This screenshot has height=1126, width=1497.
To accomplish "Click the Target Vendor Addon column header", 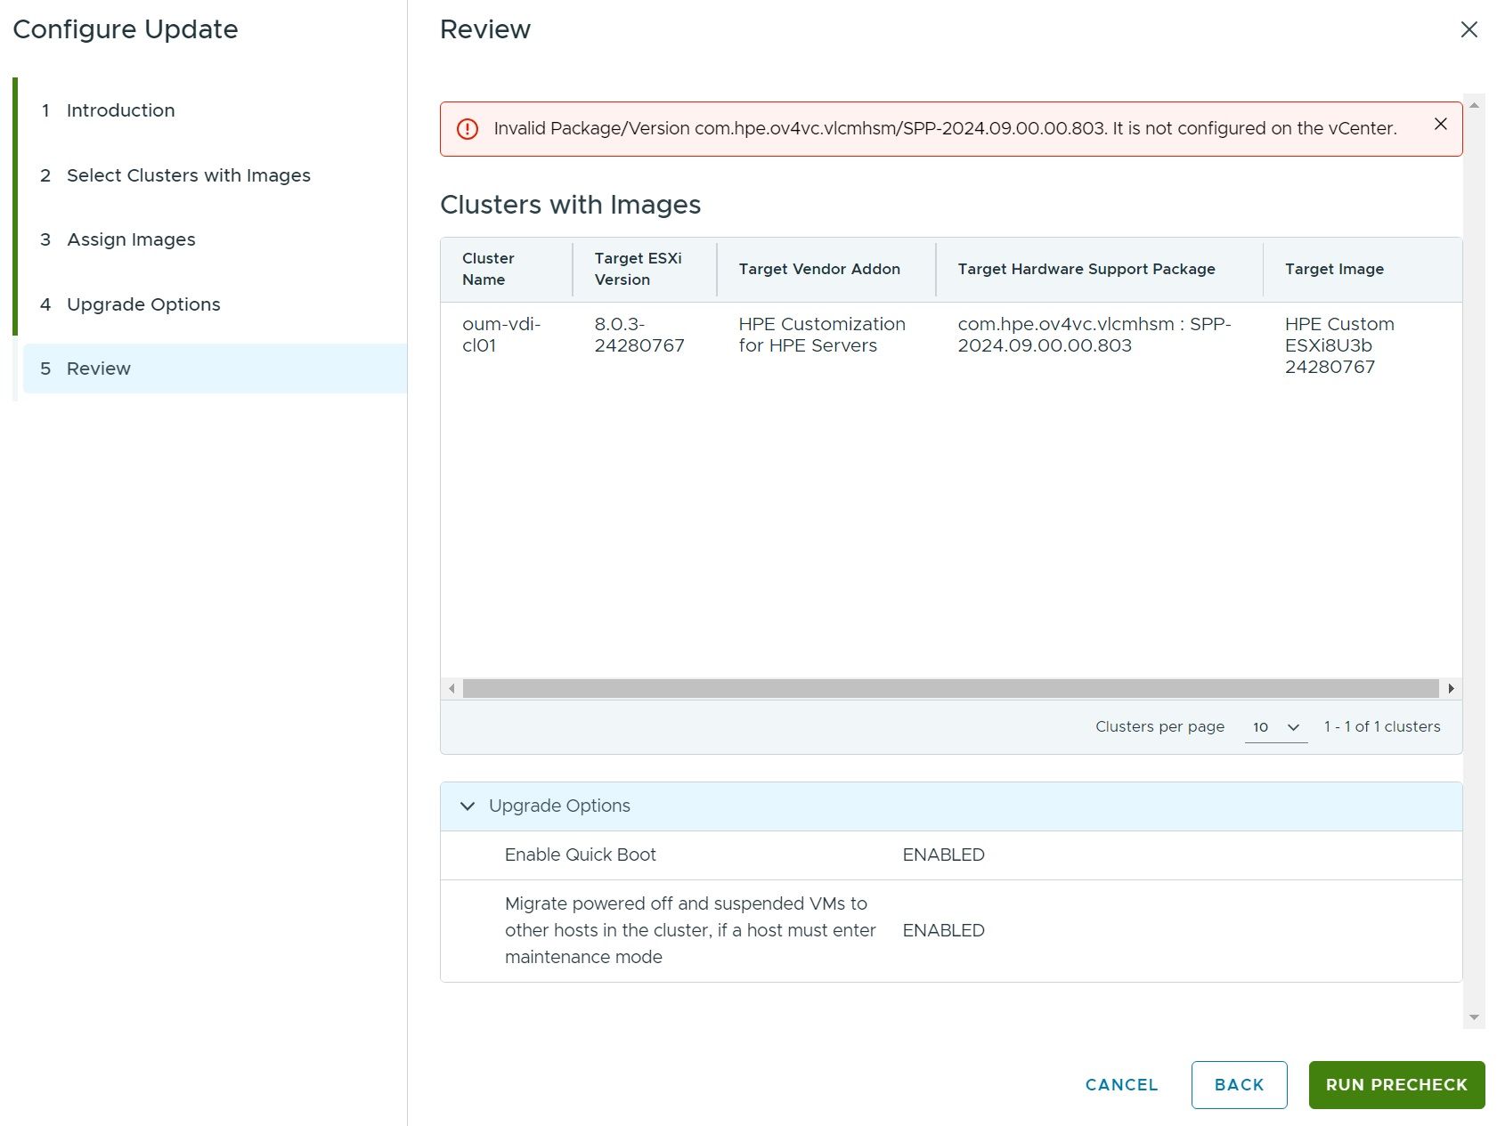I will pos(826,269).
